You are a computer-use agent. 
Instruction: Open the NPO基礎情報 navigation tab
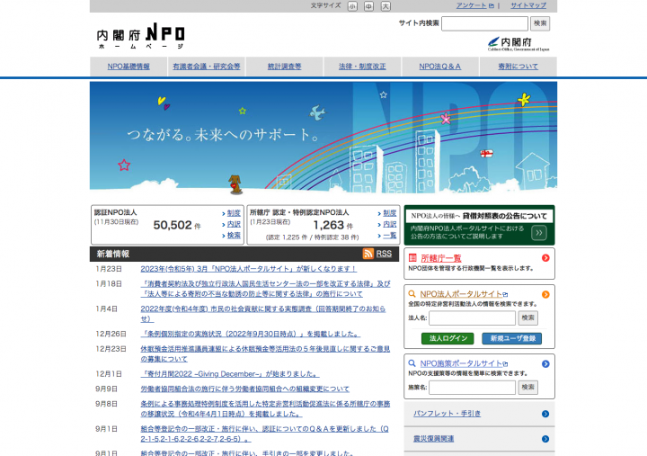[x=129, y=67]
